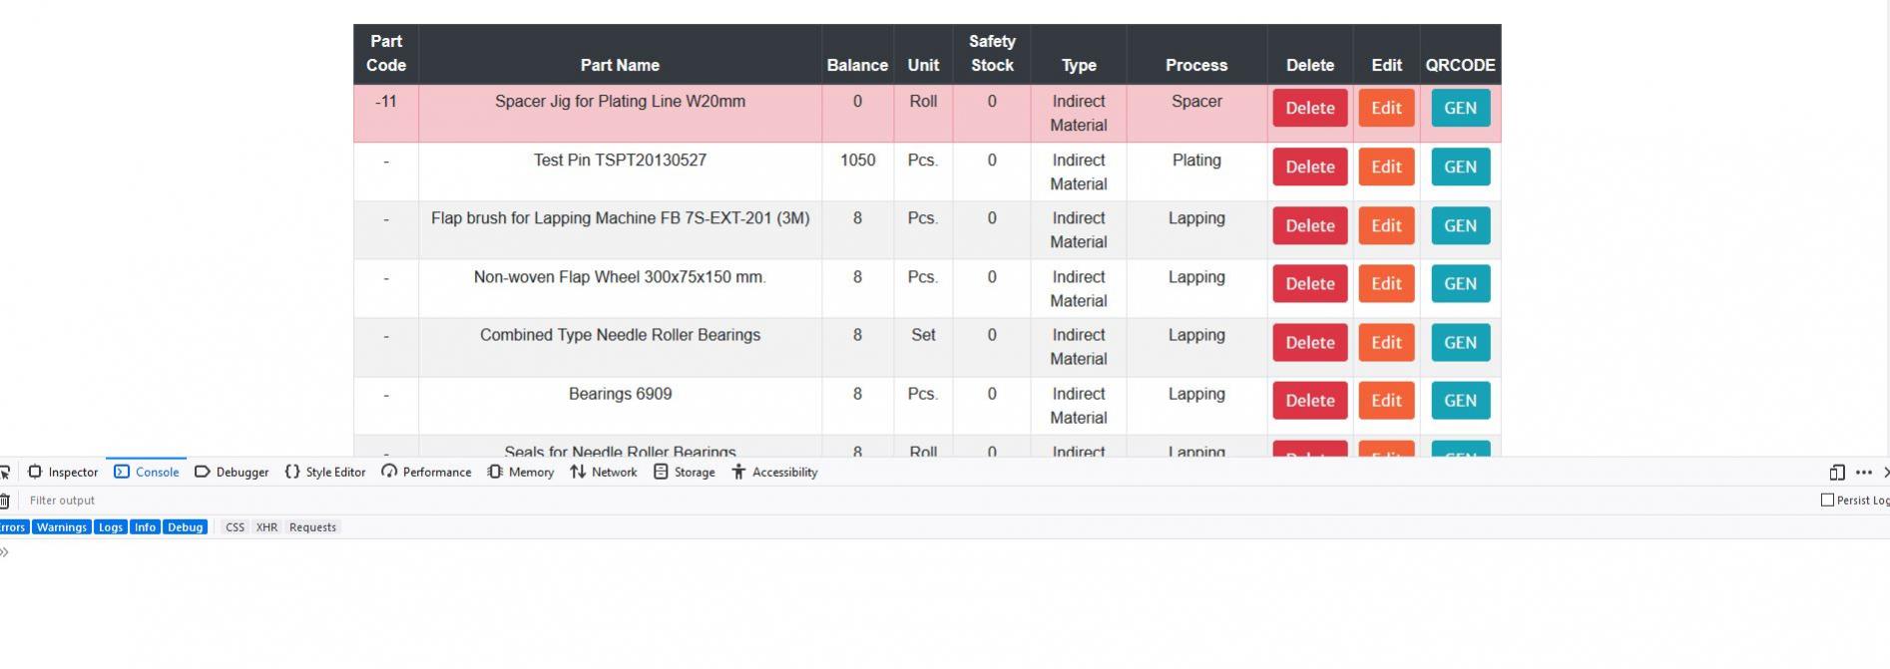Image resolution: width=1890 pixels, height=669 pixels.
Task: Toggle the Warnings filter off
Action: 61,527
